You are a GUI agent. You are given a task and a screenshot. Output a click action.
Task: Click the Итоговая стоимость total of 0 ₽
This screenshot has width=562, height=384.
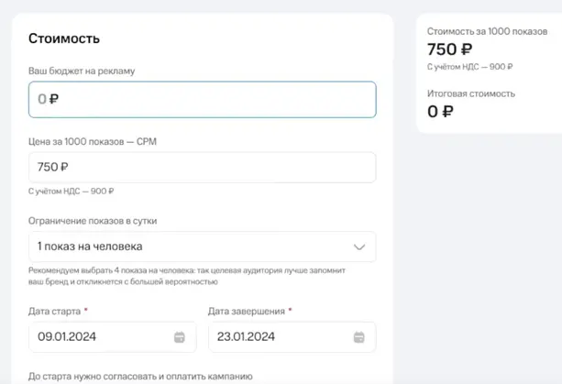tap(440, 112)
